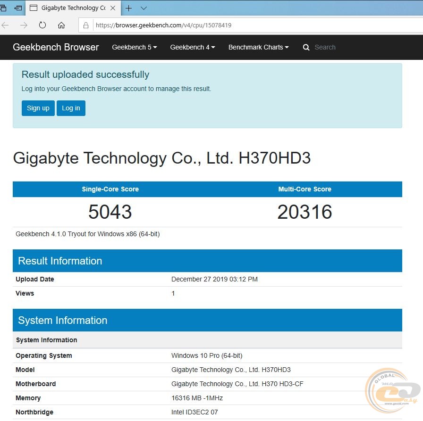Open the Geekbench Browser home link
Screen dimensions: 423x421
(56, 47)
